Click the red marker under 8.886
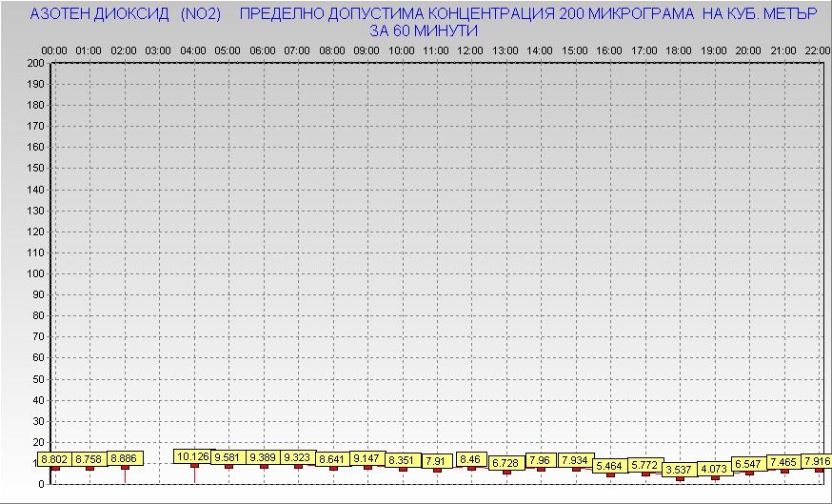The height and width of the screenshot is (504, 832). coord(126,468)
